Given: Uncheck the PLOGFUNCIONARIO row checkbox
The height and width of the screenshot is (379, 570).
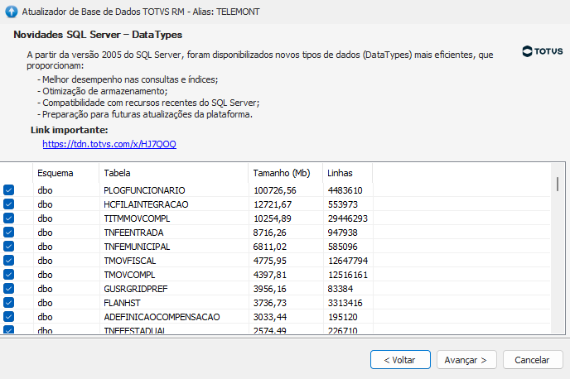Looking at the screenshot, I should tap(9, 189).
